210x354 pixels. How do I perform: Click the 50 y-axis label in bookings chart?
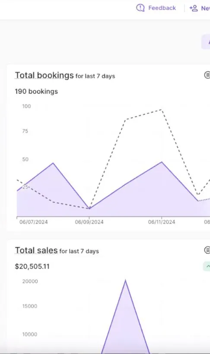pos(25,159)
